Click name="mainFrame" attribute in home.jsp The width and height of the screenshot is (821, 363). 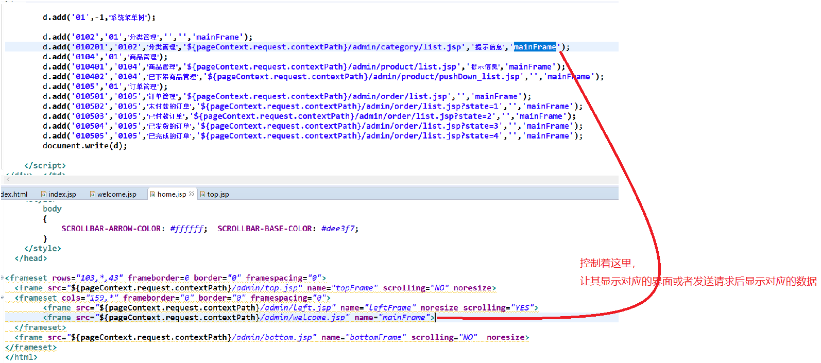click(x=392, y=318)
